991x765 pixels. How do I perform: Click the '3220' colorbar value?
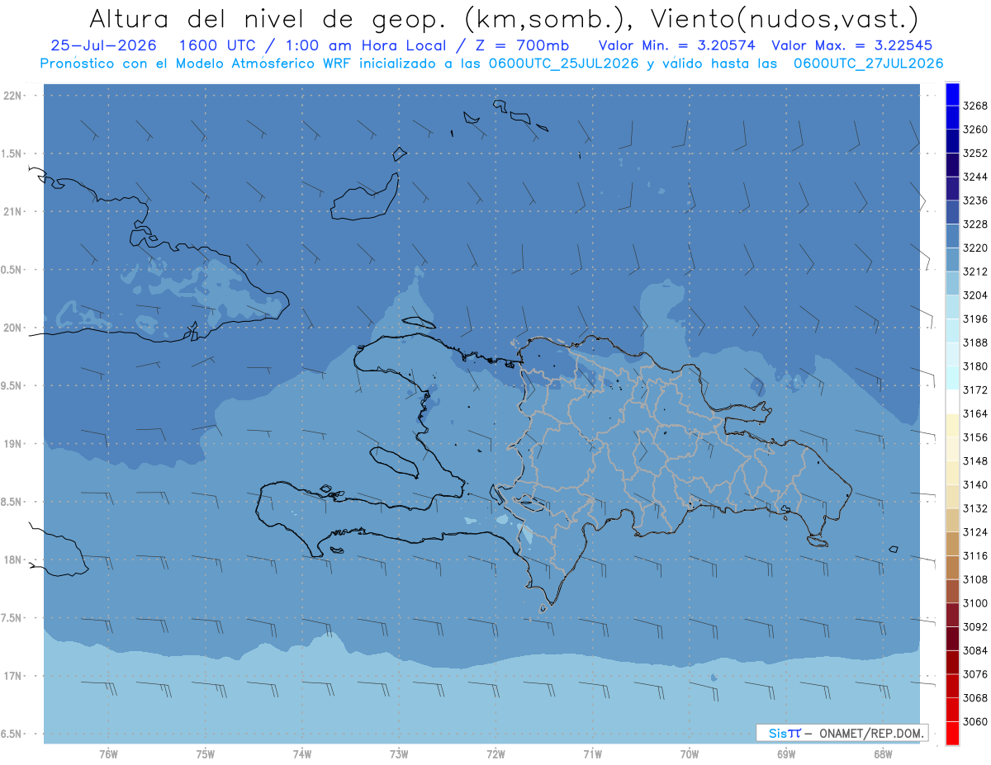click(x=975, y=248)
